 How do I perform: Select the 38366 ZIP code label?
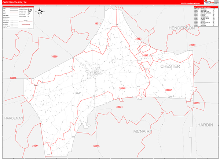[54, 57]
